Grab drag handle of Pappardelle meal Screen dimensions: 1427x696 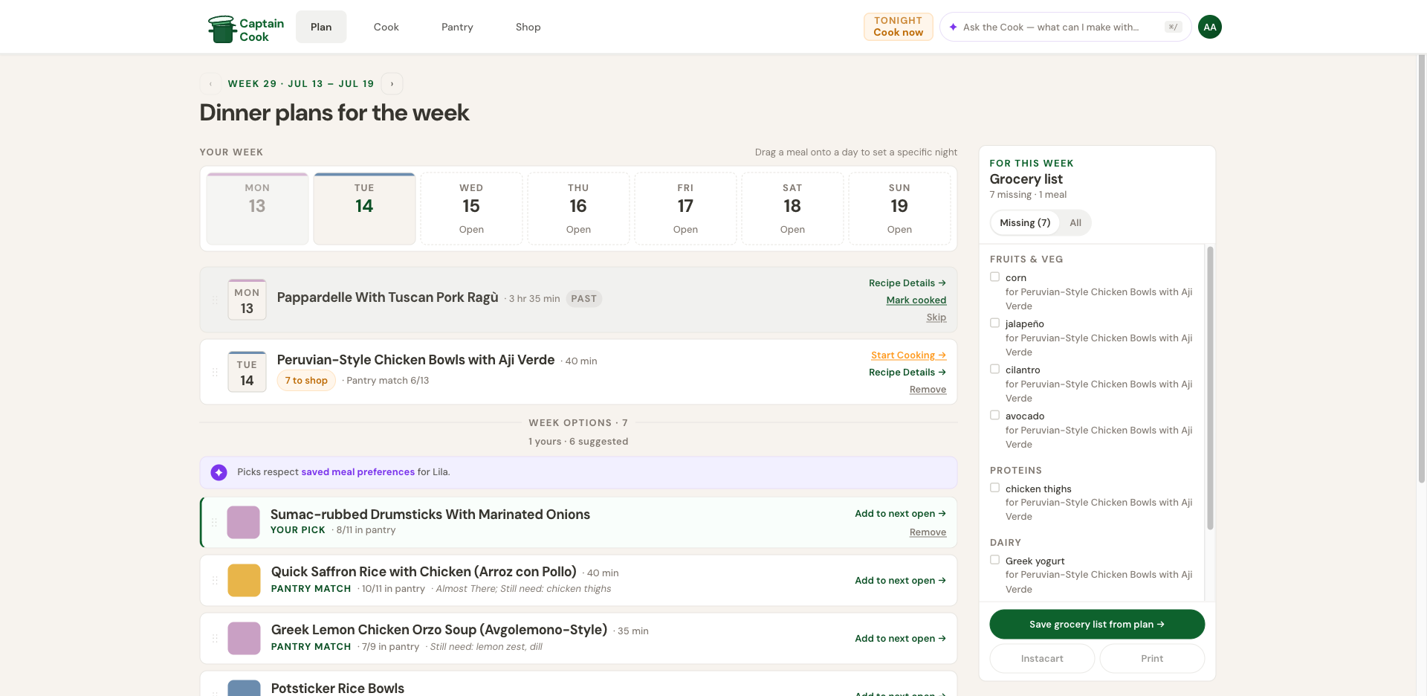pos(215,300)
